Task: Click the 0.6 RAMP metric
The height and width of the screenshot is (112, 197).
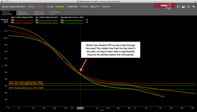Action: click(60, 7)
